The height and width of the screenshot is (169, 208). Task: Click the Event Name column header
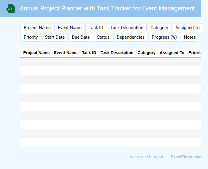pos(66,53)
